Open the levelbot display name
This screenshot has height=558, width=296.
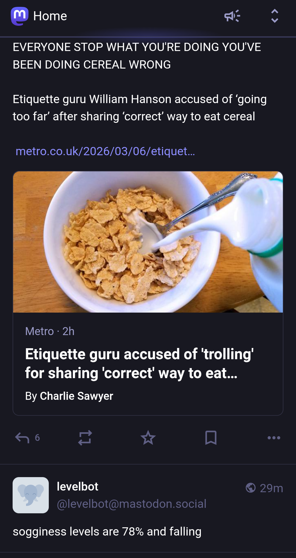click(x=78, y=487)
